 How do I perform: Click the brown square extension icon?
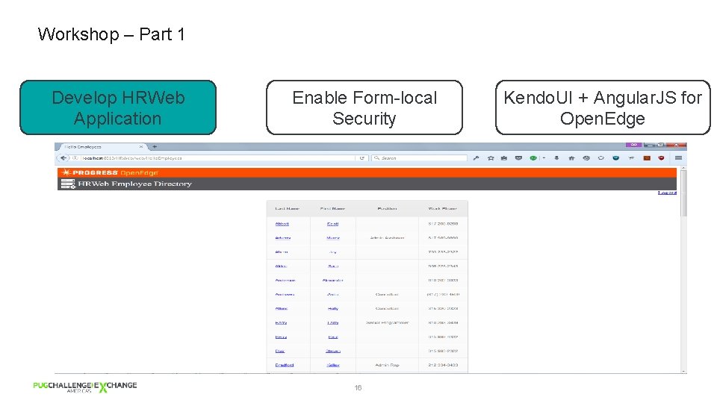647,158
